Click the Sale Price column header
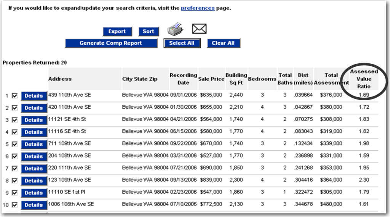This screenshot has height=217, width=390. 211,79
